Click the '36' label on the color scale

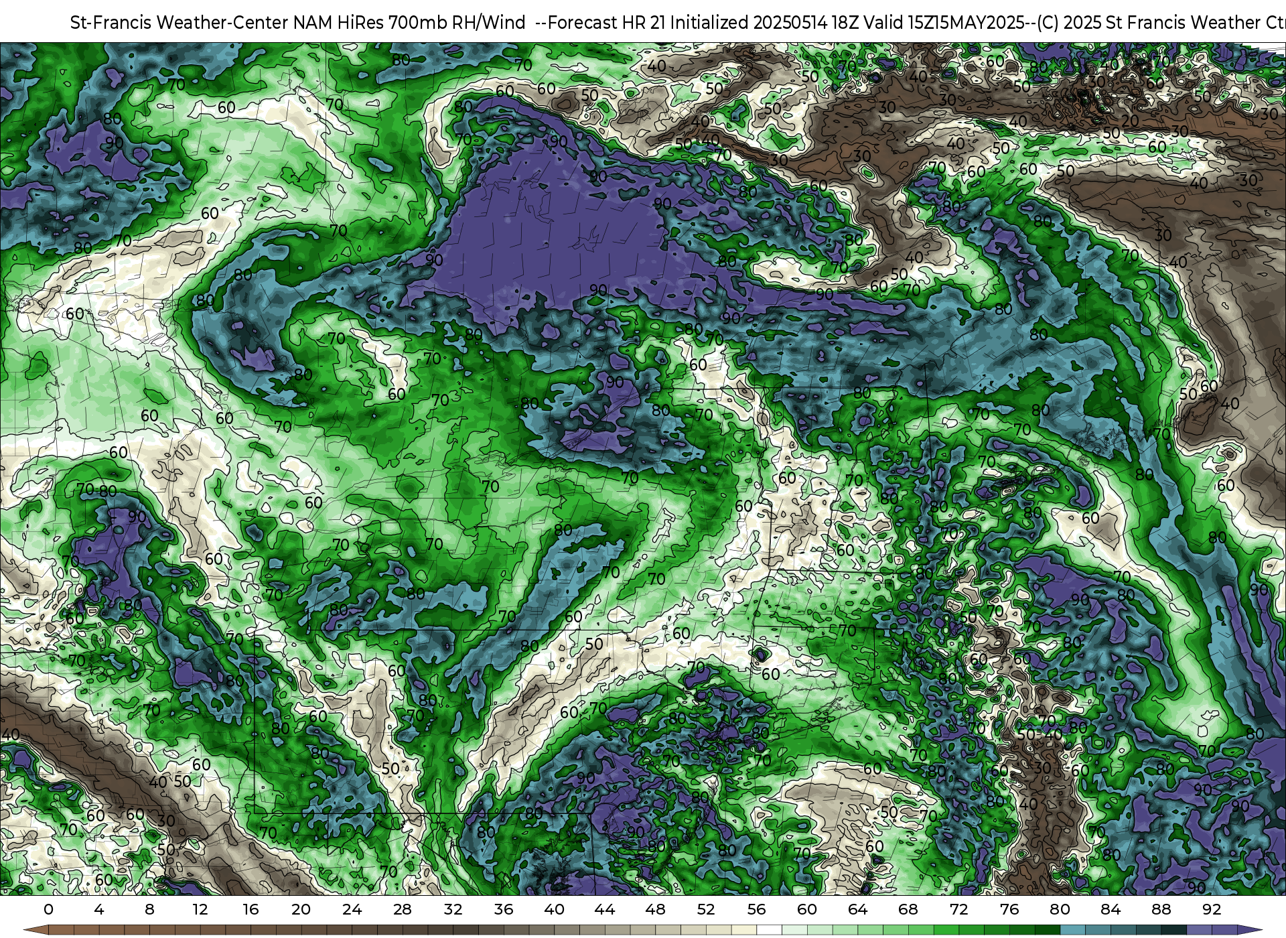(504, 909)
